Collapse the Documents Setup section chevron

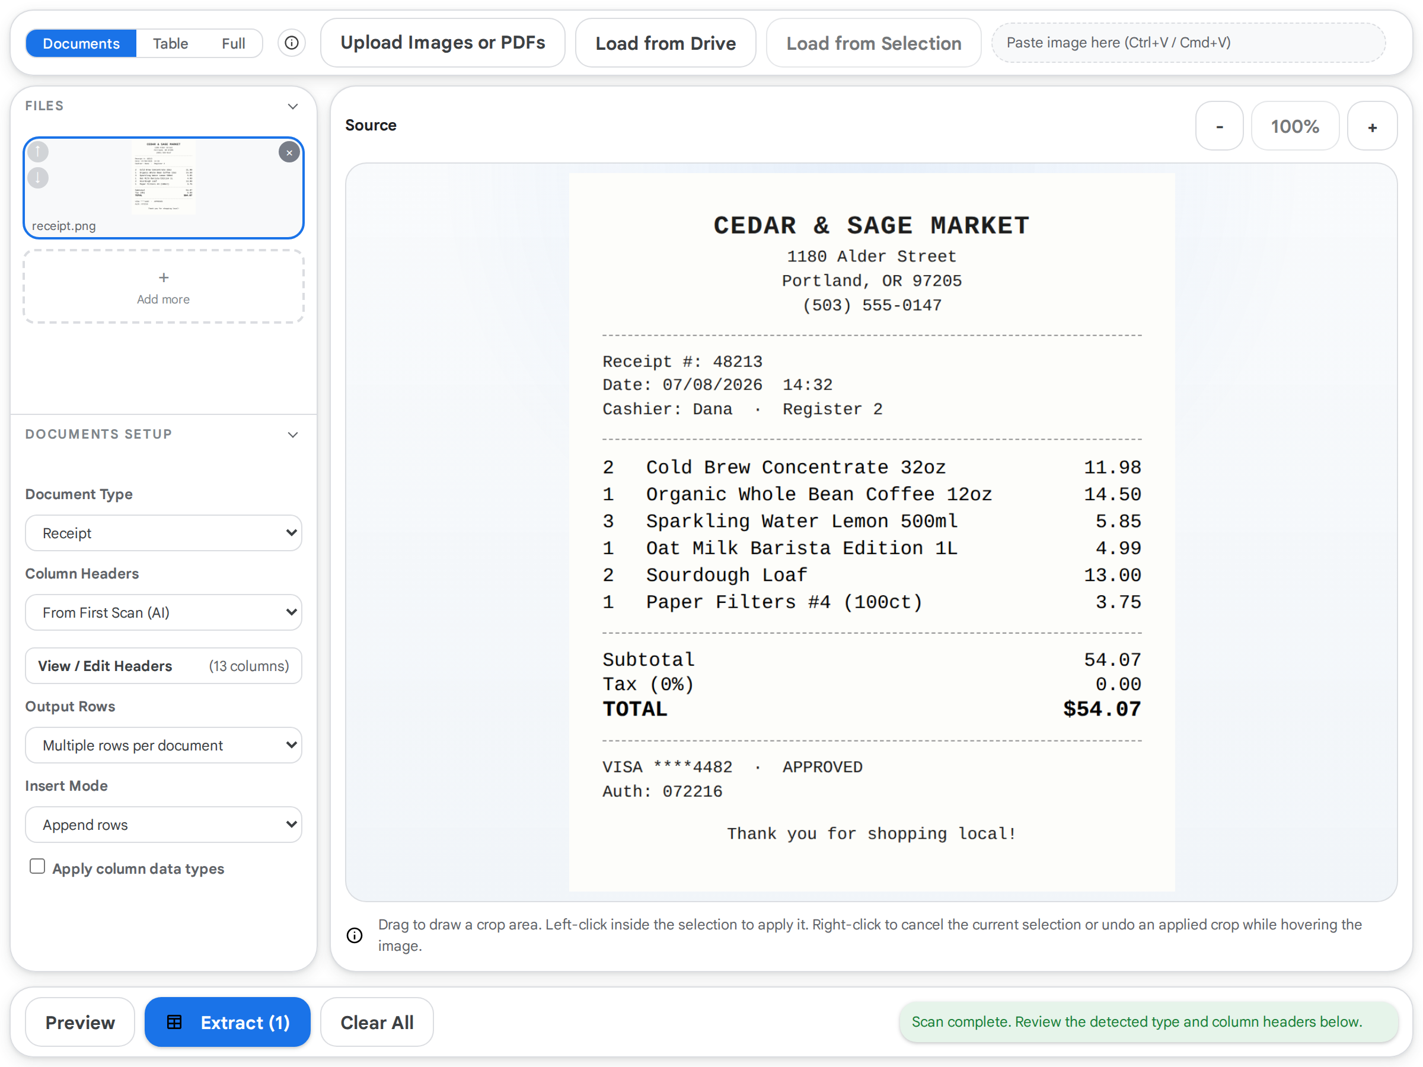point(293,435)
